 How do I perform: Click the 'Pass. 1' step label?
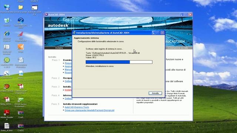pos(56,60)
